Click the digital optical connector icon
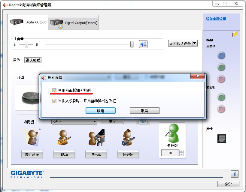The image size is (246, 192). pyautogui.click(x=222, y=138)
